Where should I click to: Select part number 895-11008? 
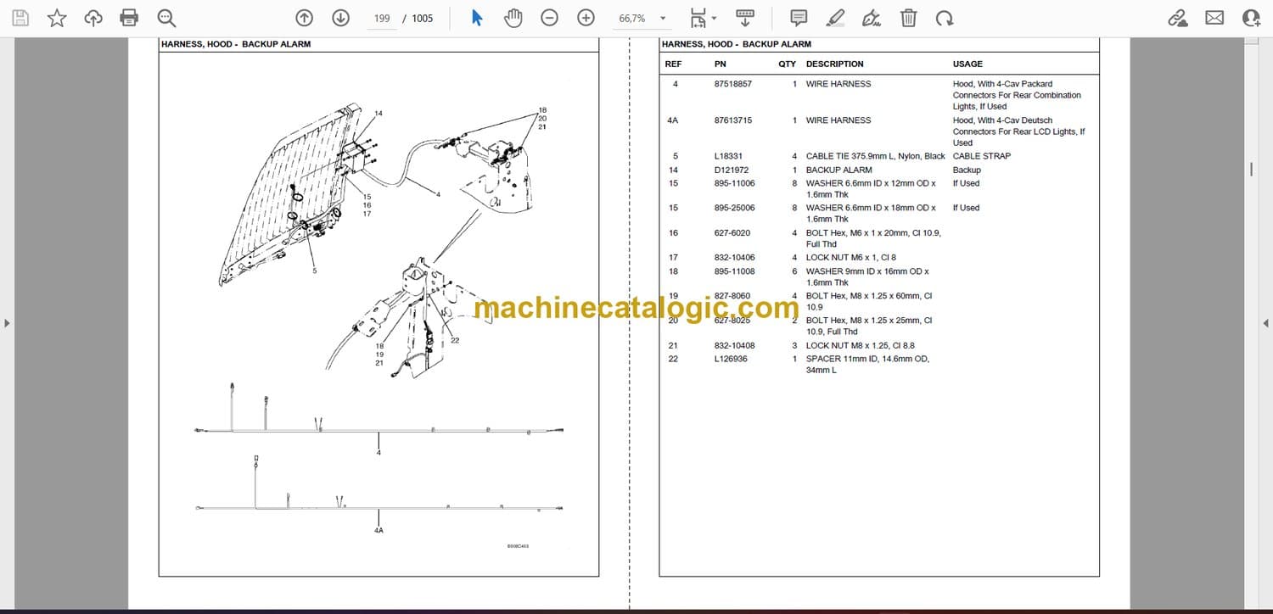point(735,271)
